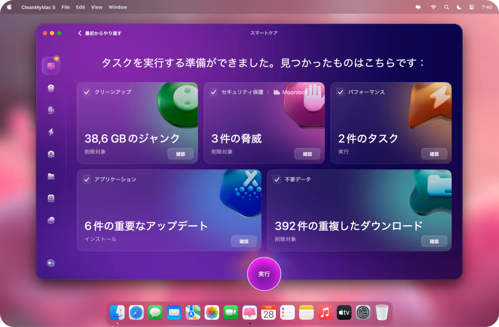Open the Space Lens disk sidebar icon

pos(51,198)
